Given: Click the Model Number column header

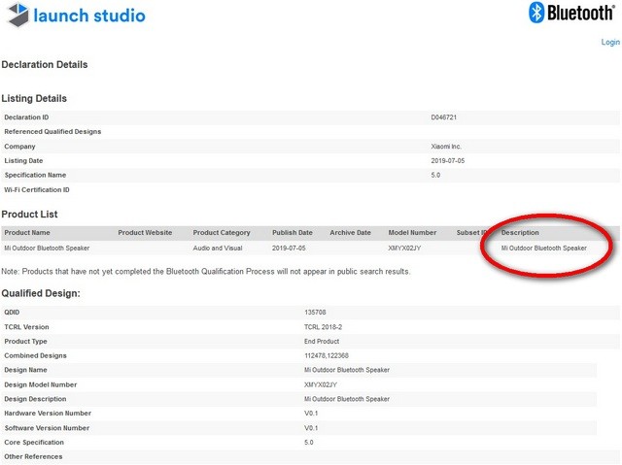Looking at the screenshot, I should 412,233.
